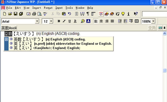Viewport: 167px width, 102px height.
Task: Click the red kanji character input icon
Action: pos(101,14)
